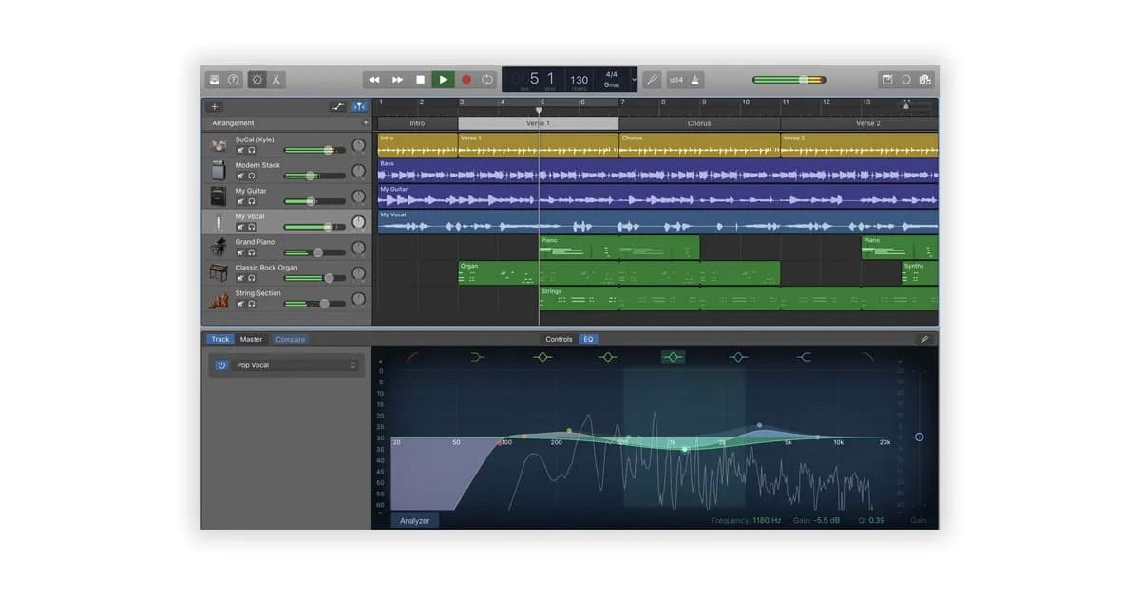This screenshot has width=1140, height=595.
Task: Select the Chorus arrangement marker
Action: 698,122
